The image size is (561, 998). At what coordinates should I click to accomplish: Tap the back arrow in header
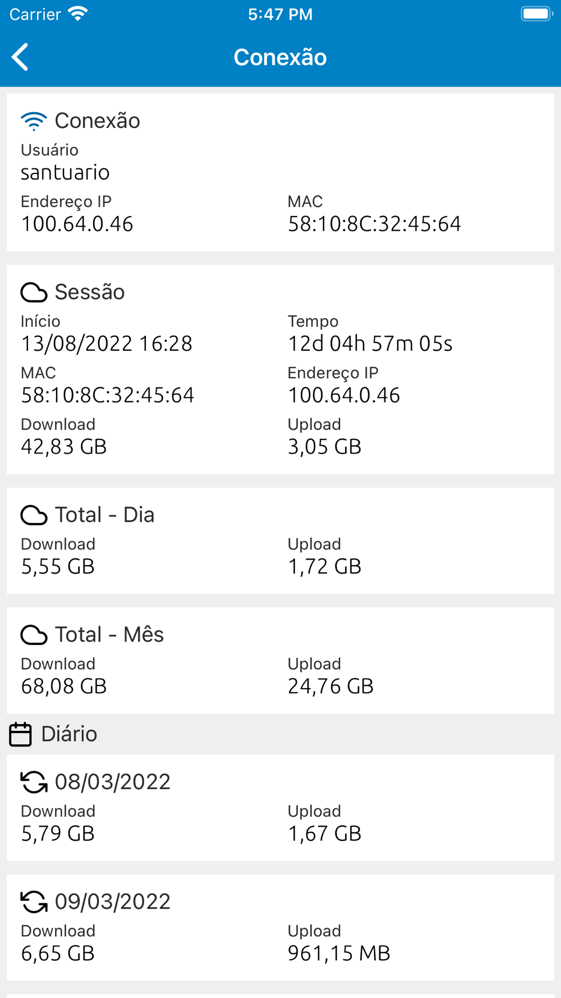point(20,57)
